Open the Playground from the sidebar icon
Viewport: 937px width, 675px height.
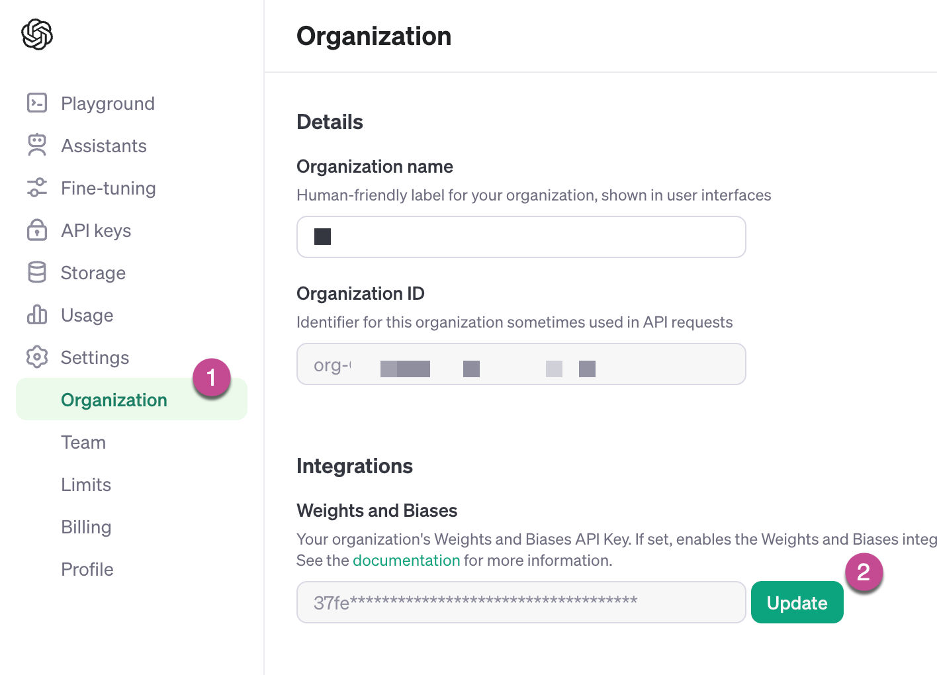coord(38,103)
